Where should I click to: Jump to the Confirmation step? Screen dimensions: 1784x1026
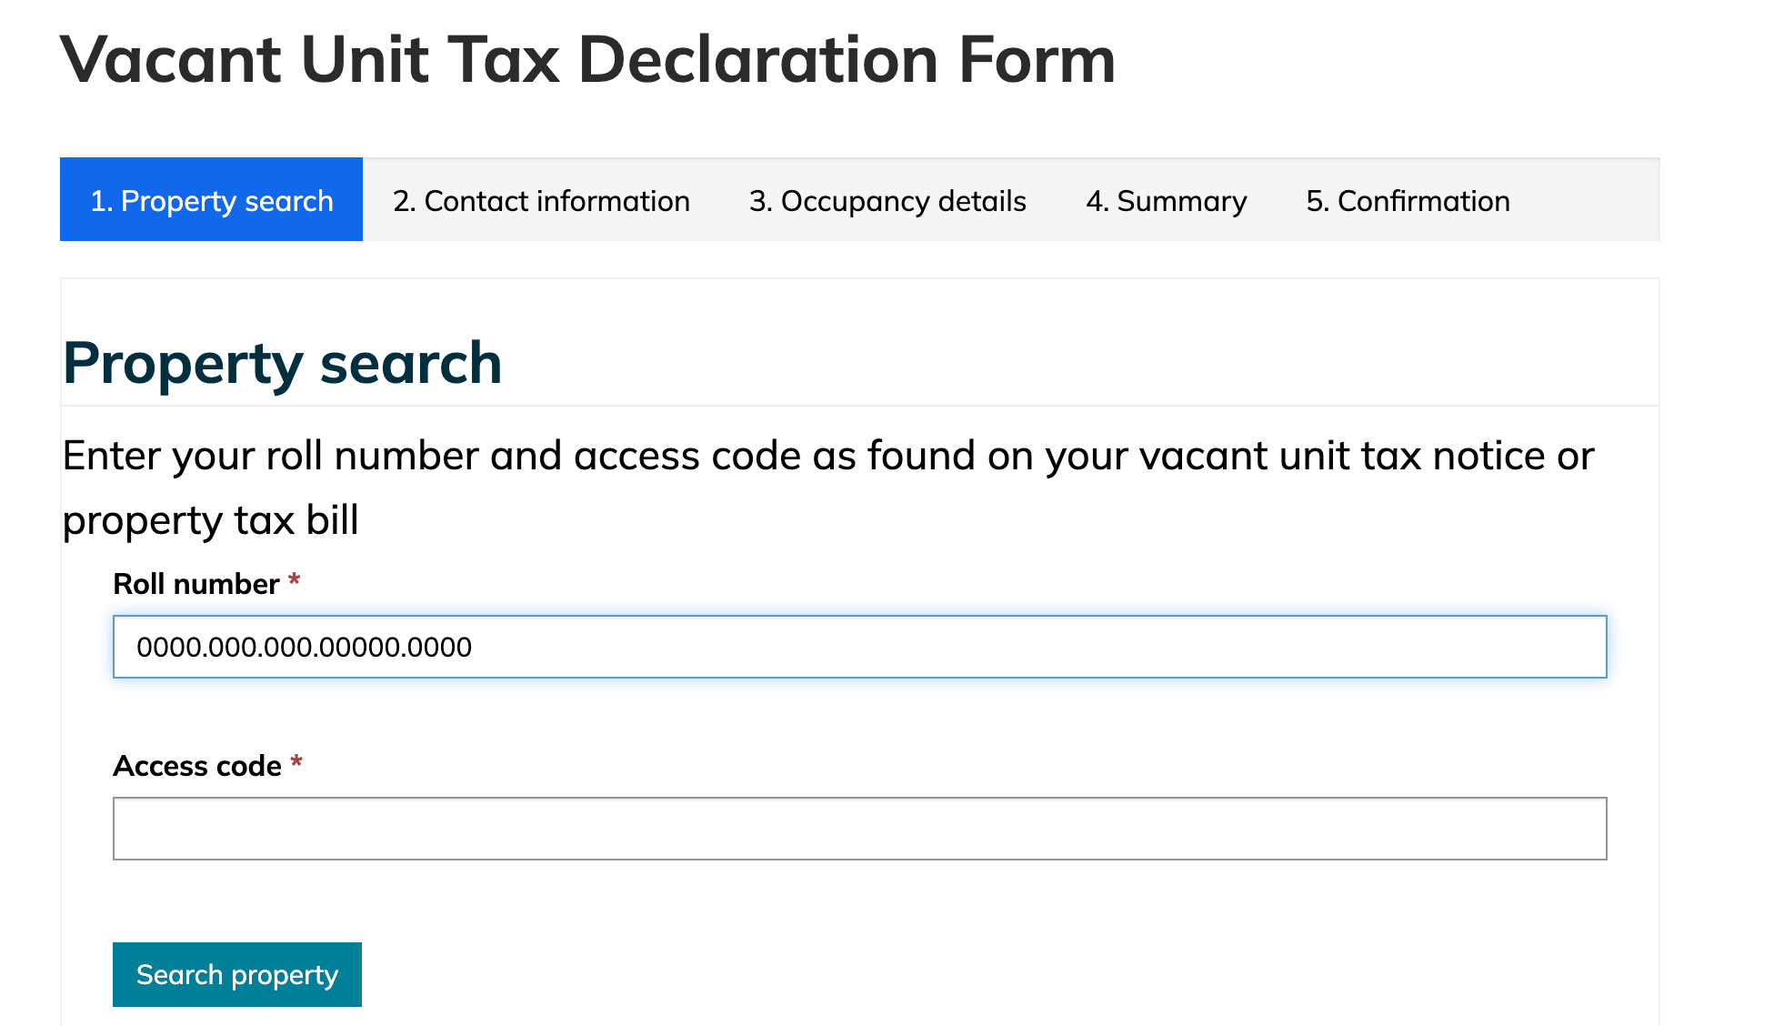click(x=1408, y=200)
